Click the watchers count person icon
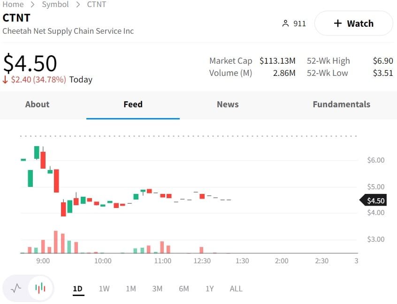397x304 pixels. [285, 23]
